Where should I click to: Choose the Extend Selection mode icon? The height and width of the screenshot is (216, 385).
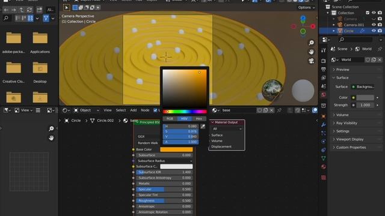click(81, 8)
